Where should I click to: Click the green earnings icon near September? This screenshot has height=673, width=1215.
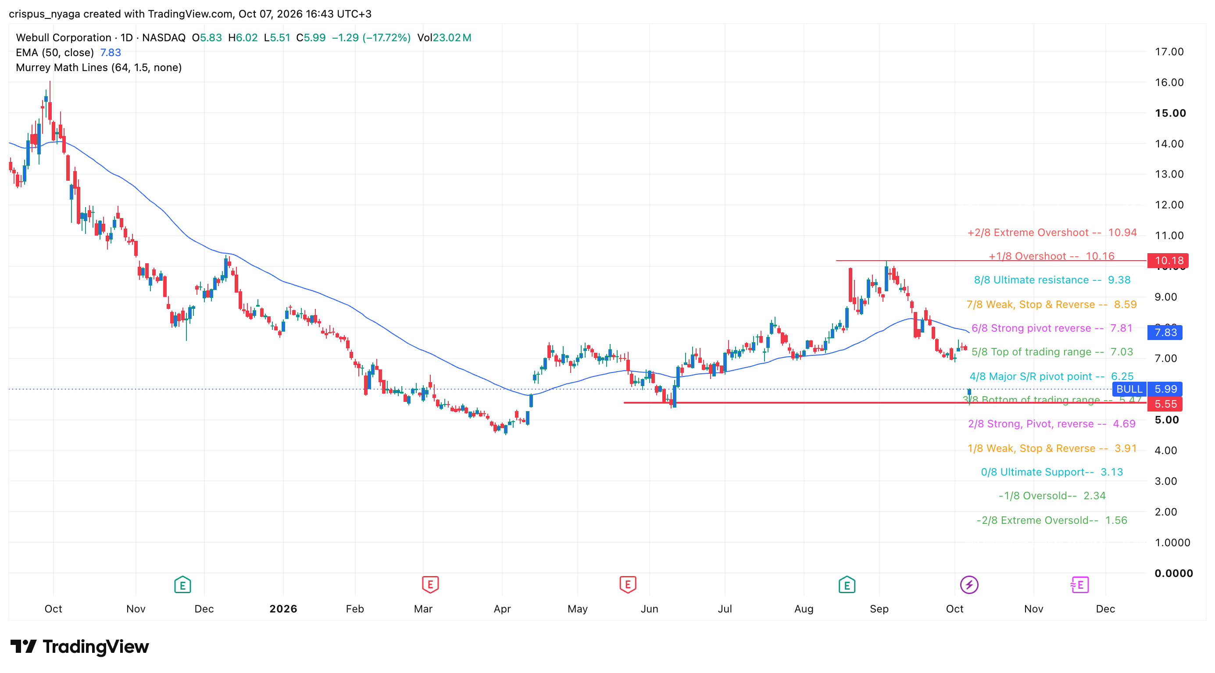[847, 585]
